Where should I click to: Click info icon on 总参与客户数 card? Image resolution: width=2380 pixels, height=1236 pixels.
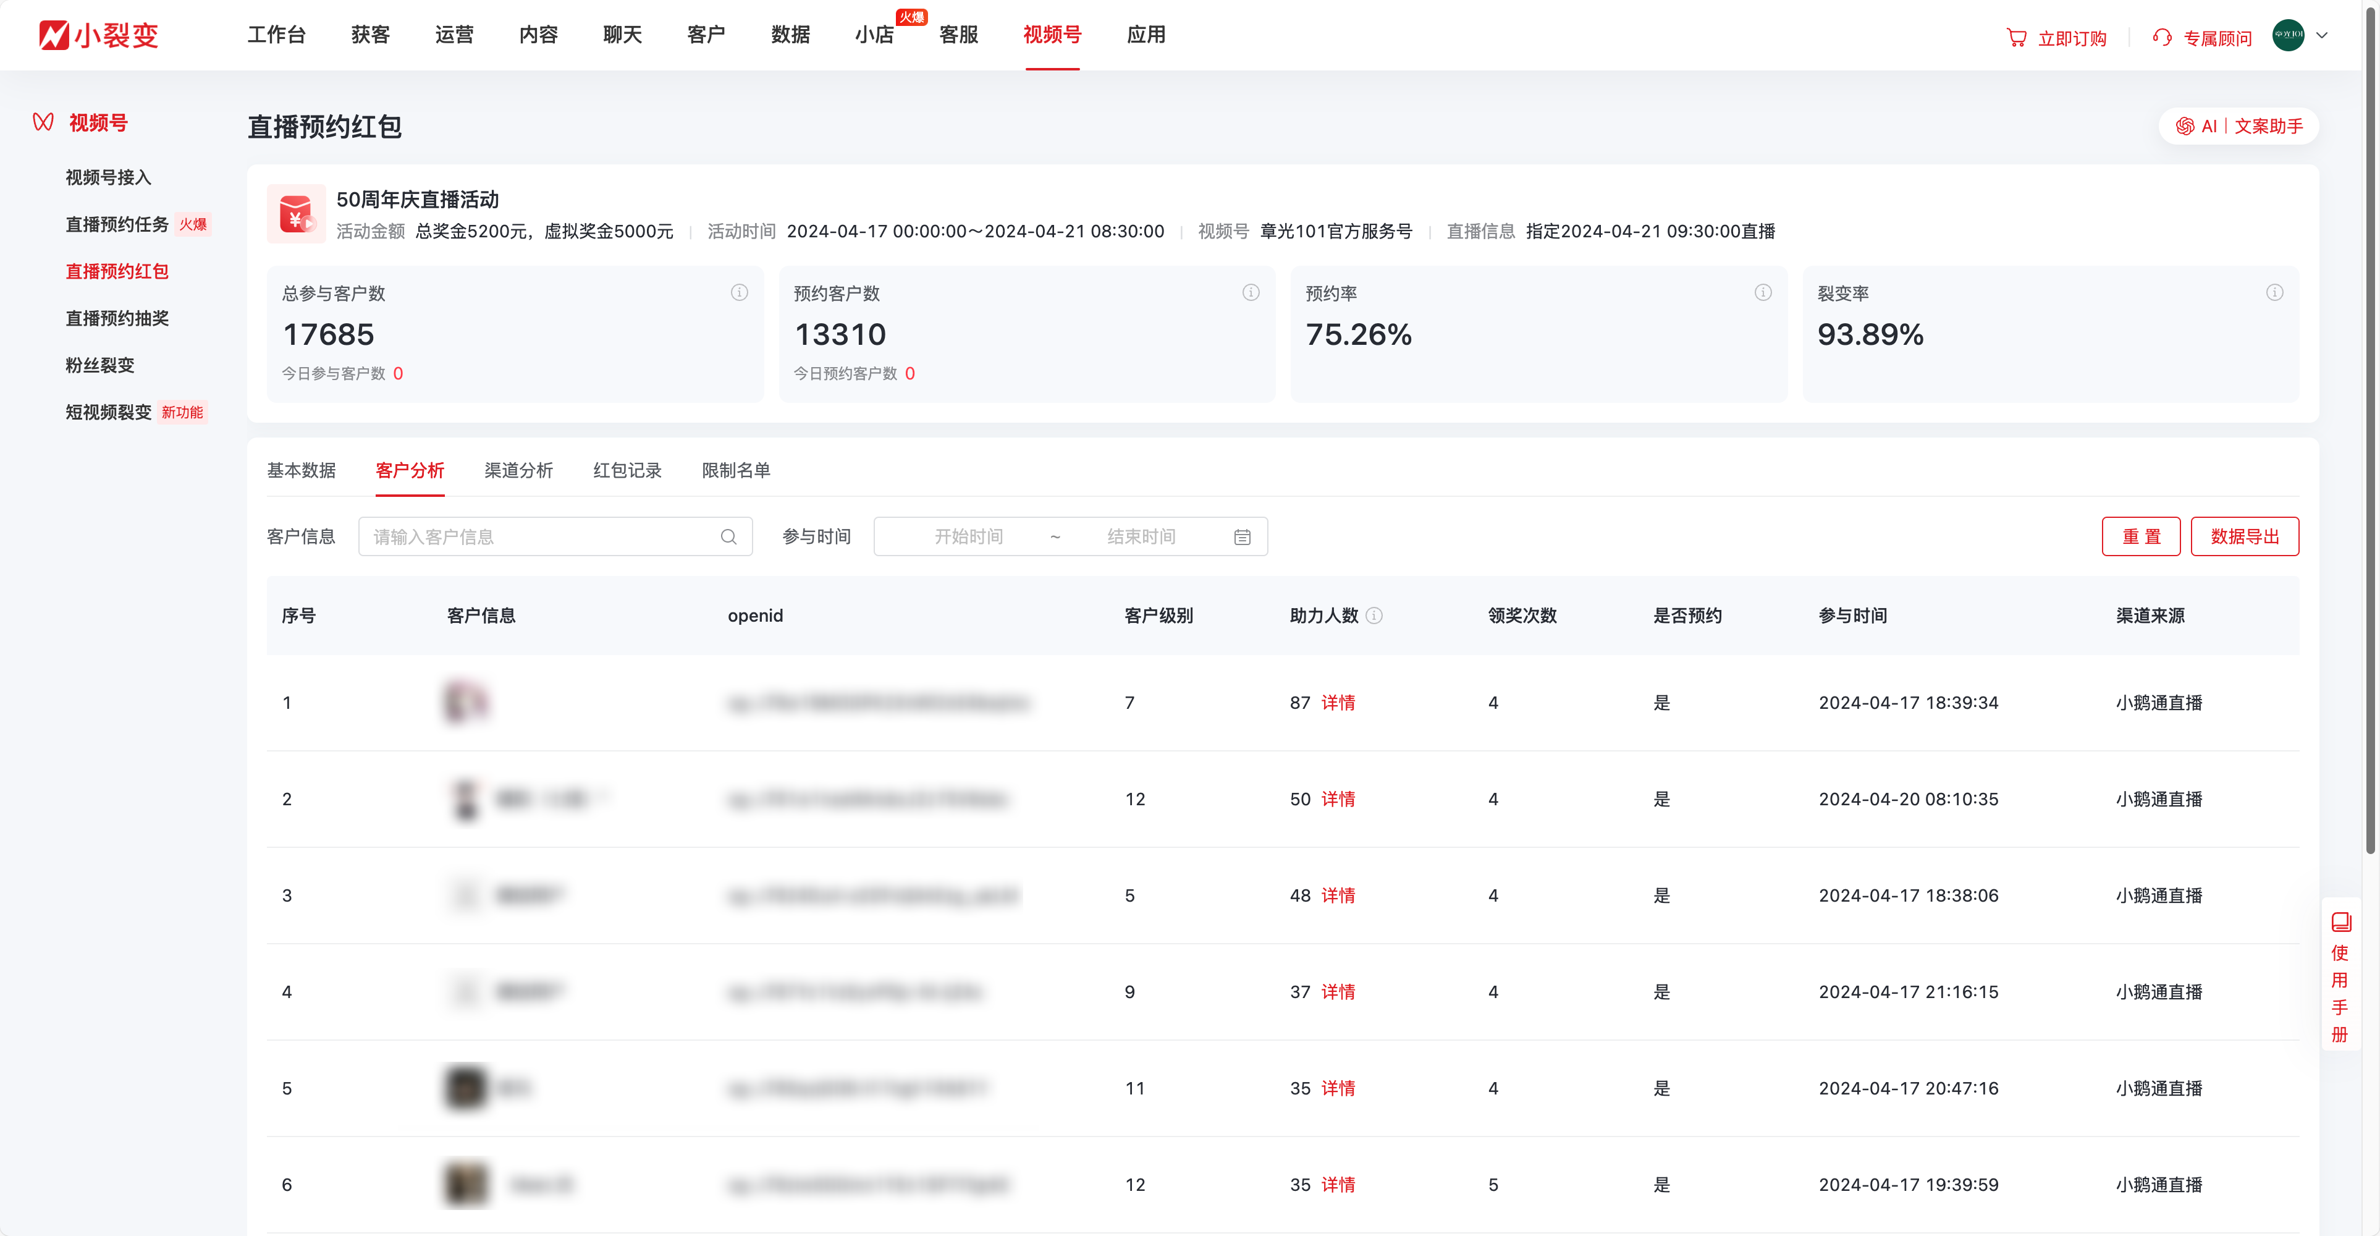tap(739, 293)
